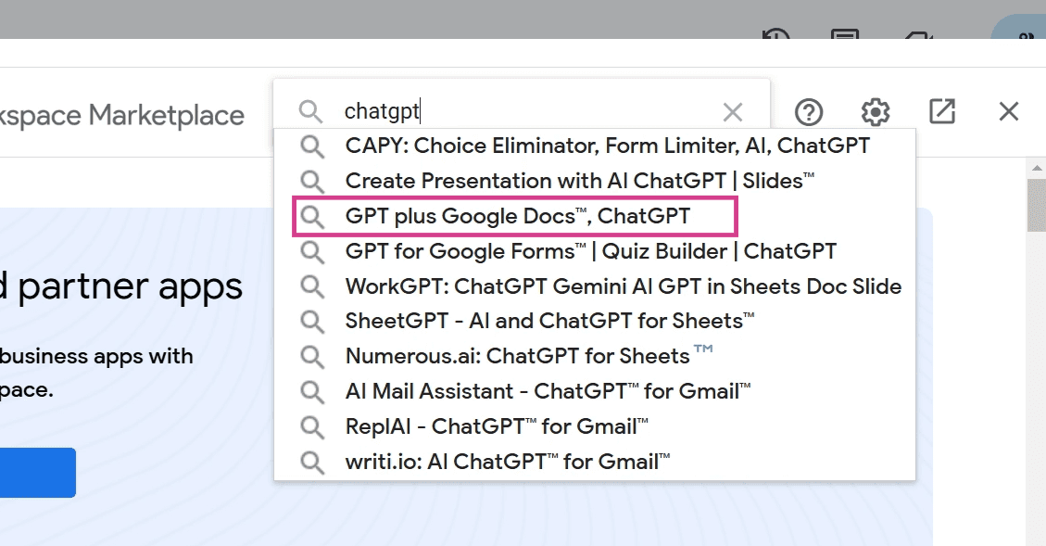Click magnifier icon beside GPT for Google Forms
This screenshot has height=546, width=1046.
311,251
